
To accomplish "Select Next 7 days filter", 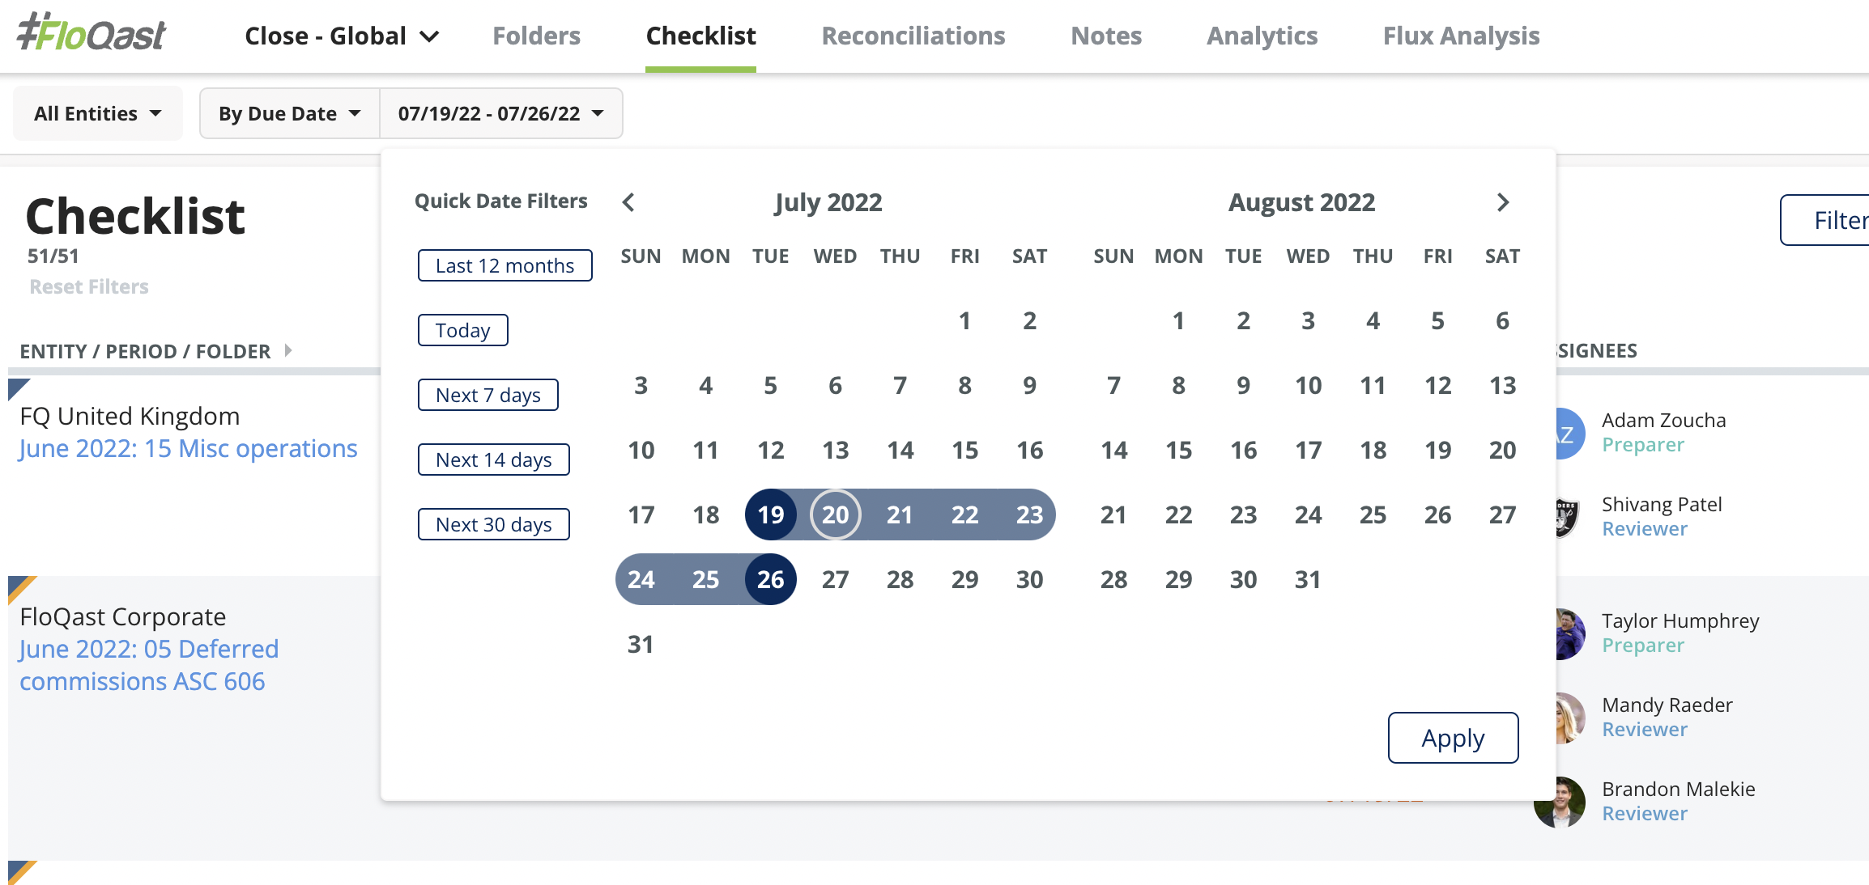I will tap(488, 395).
